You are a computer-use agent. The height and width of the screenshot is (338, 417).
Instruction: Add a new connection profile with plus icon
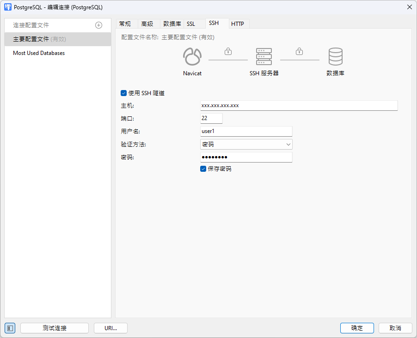pos(98,25)
